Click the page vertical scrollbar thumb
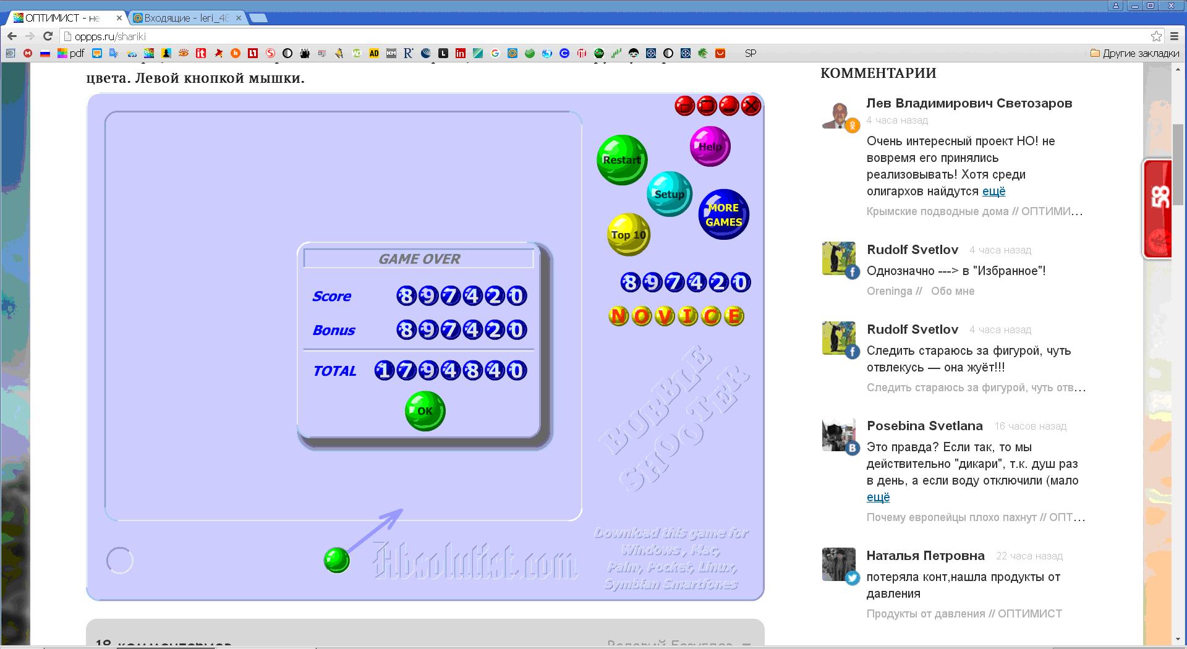Screen dimensions: 1187x649 click(1178, 164)
